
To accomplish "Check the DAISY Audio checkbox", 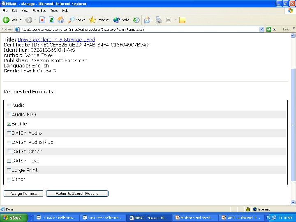I will (9, 133).
